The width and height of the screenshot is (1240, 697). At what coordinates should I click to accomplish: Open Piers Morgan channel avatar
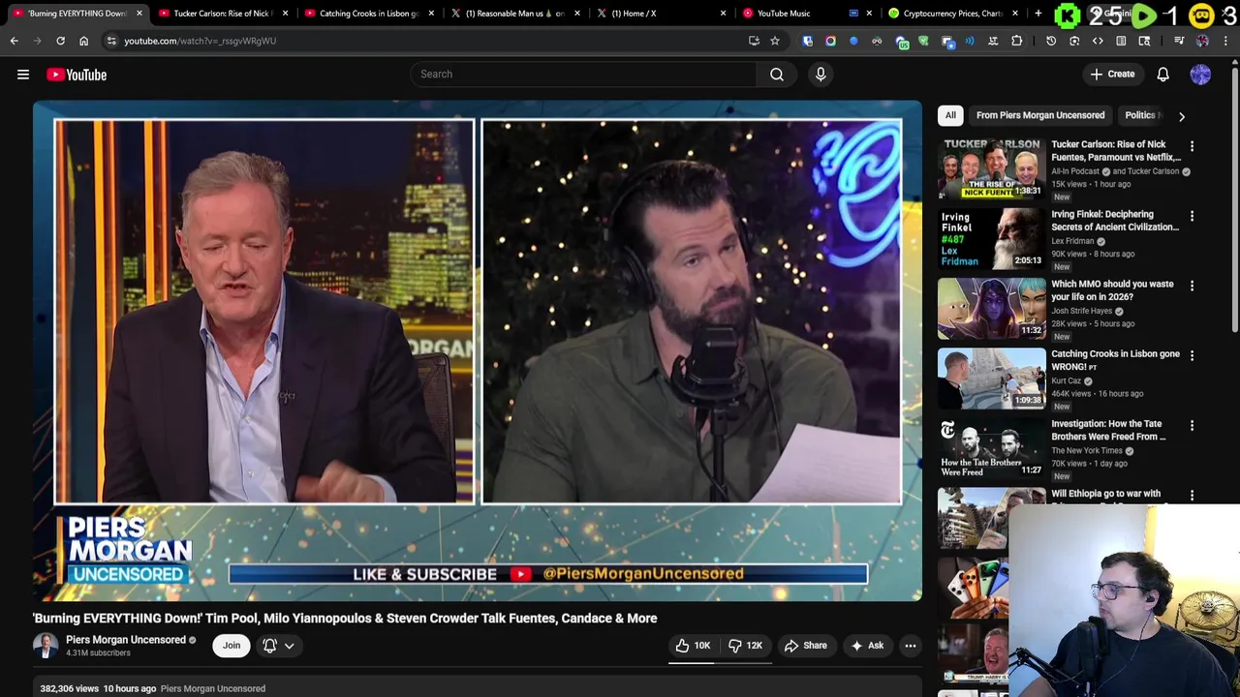click(46, 646)
